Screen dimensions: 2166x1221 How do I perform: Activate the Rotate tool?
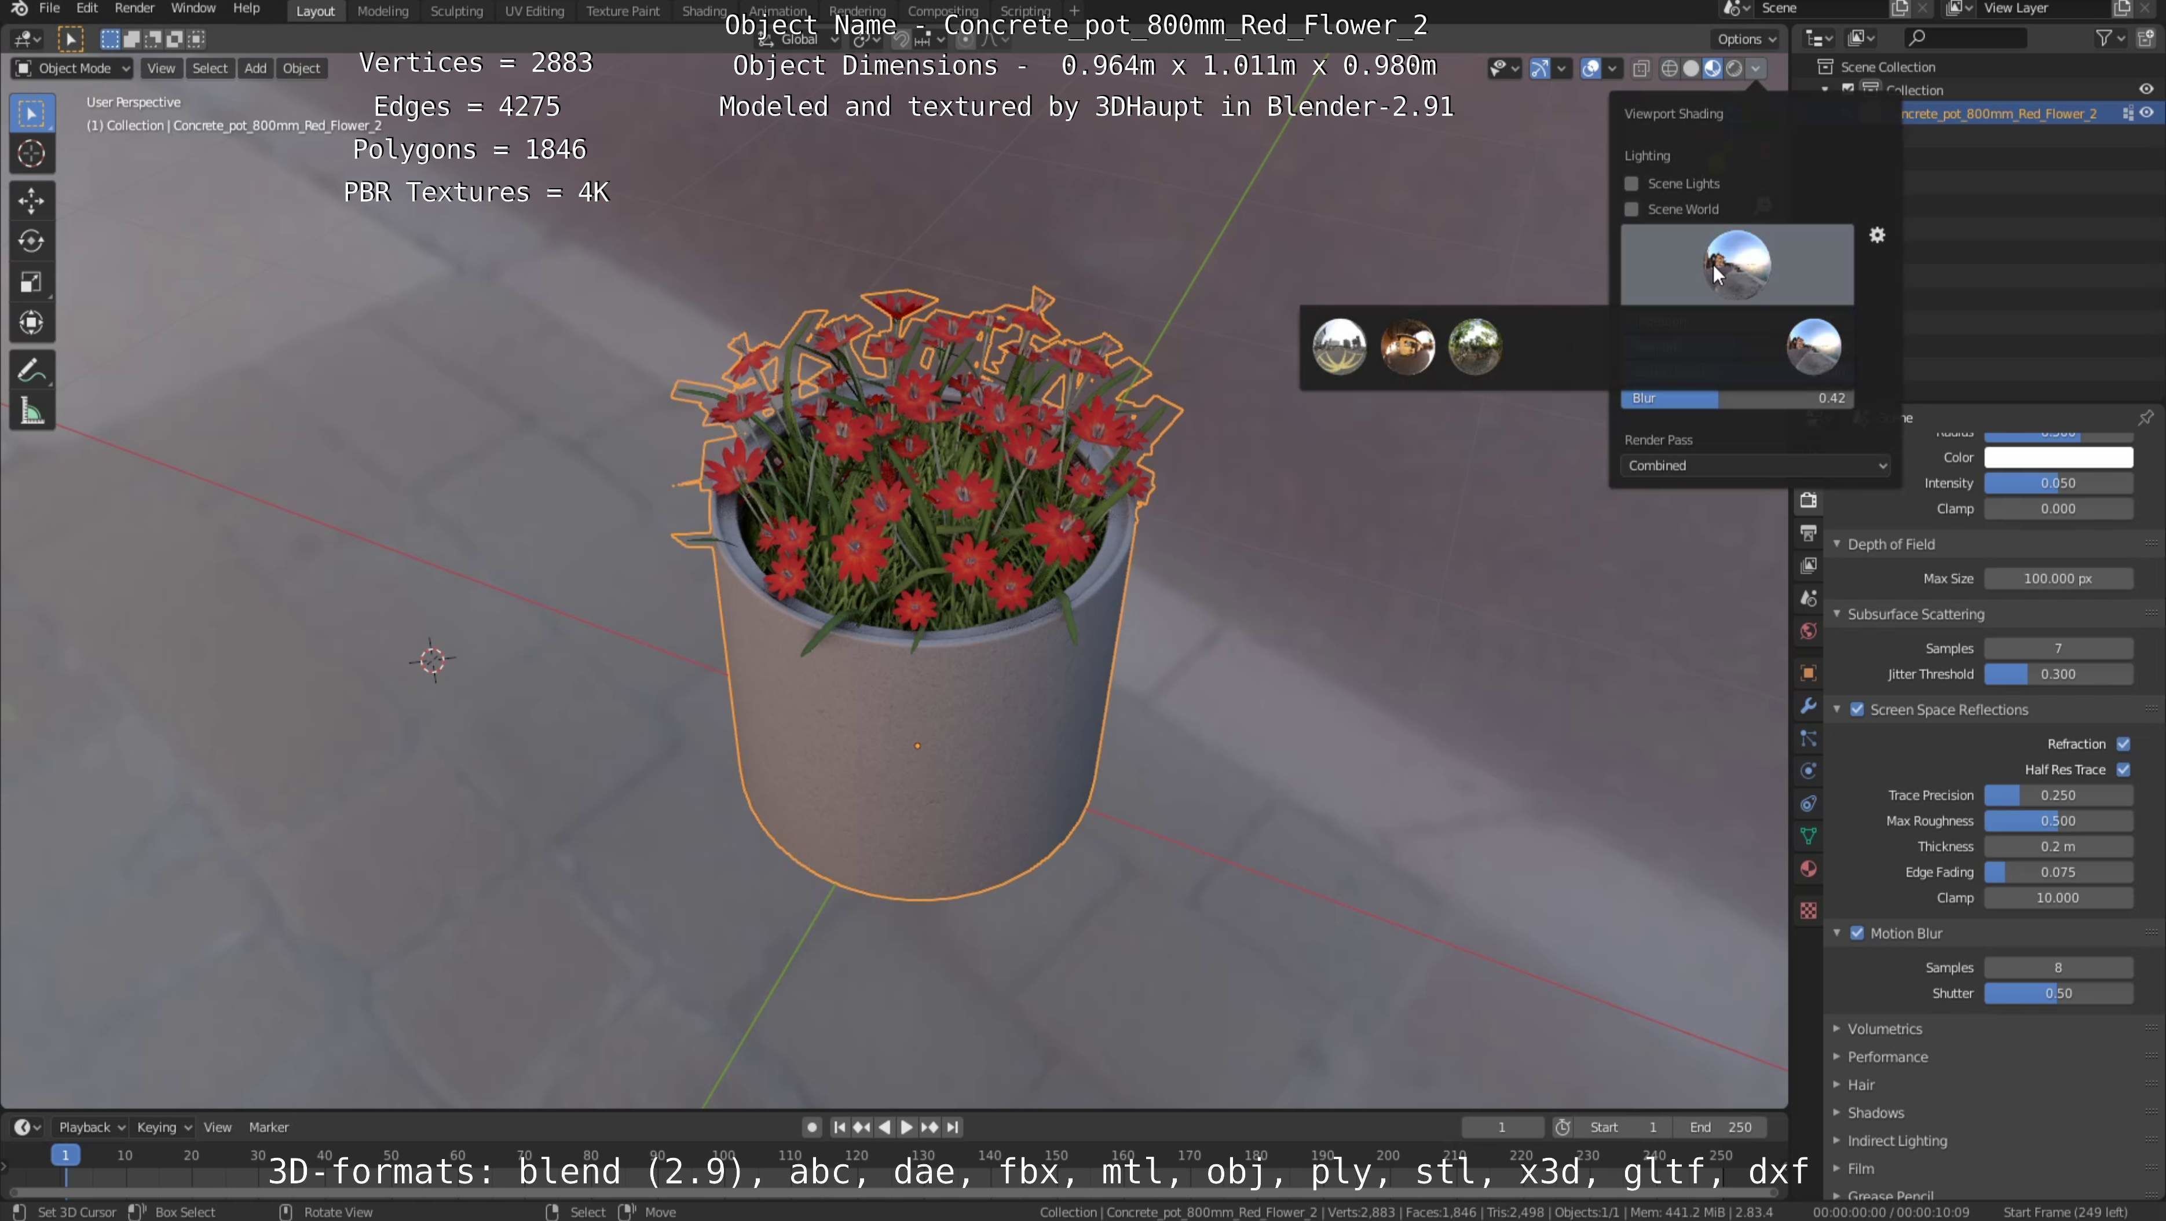point(31,241)
